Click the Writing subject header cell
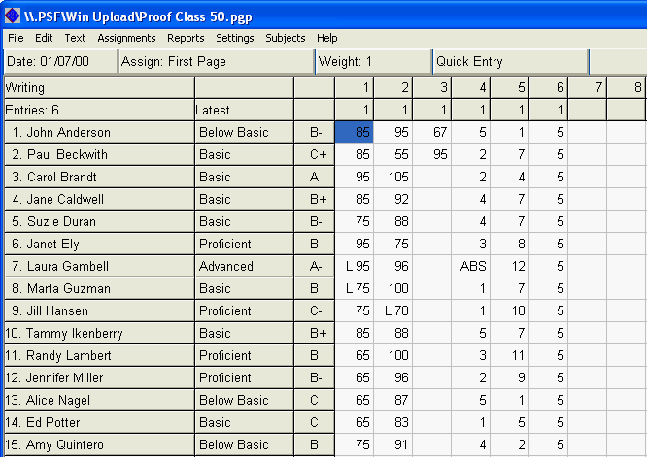647x457 pixels. point(99,87)
